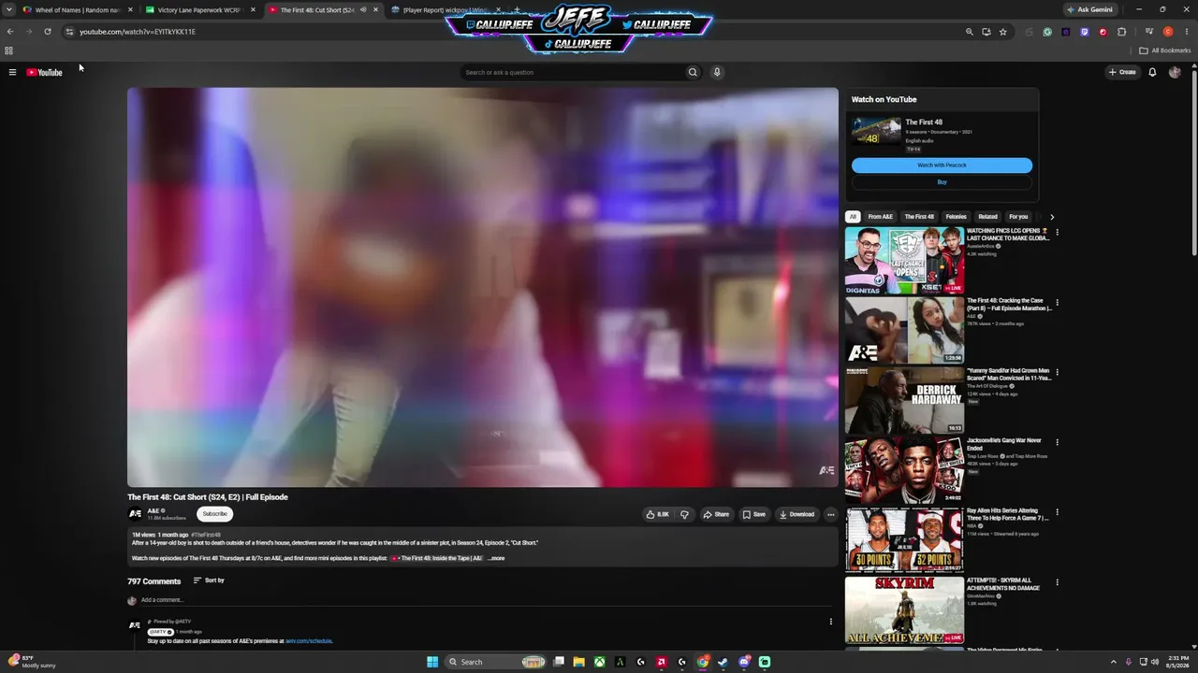Click the Buy button
Screen dimensions: 1198x673
tap(942, 182)
